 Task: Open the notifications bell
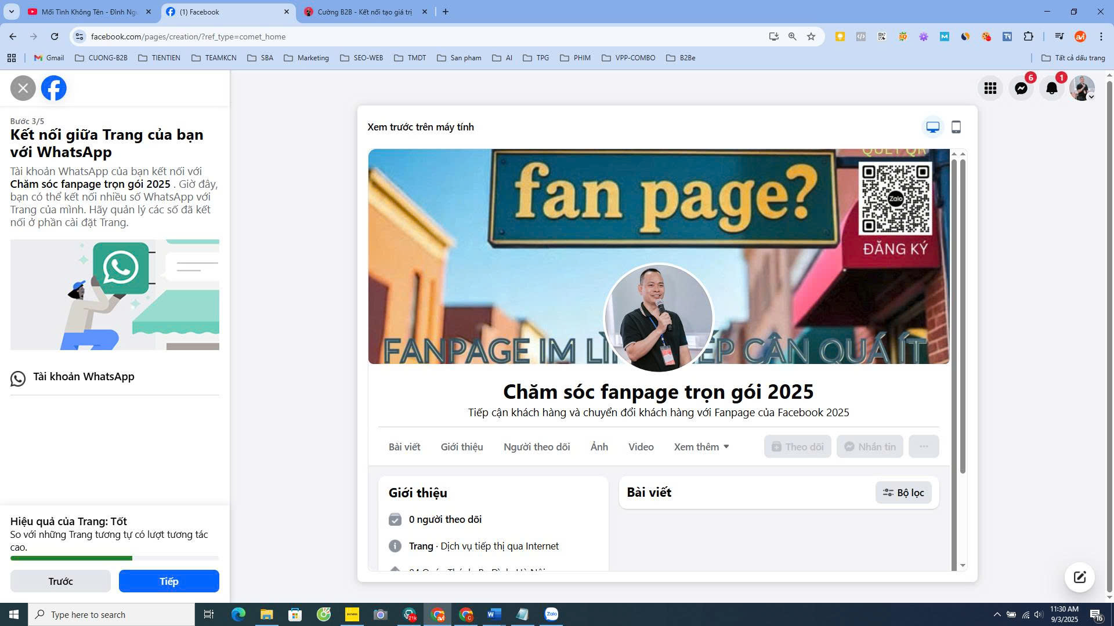(1052, 88)
